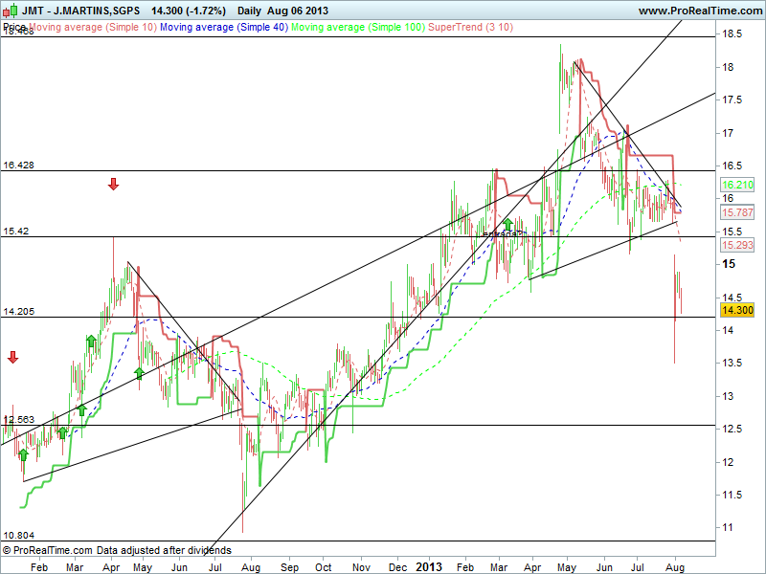The image size is (766, 574).
Task: Click the candlestick icon beside the JMT title
Action: (x=11, y=11)
